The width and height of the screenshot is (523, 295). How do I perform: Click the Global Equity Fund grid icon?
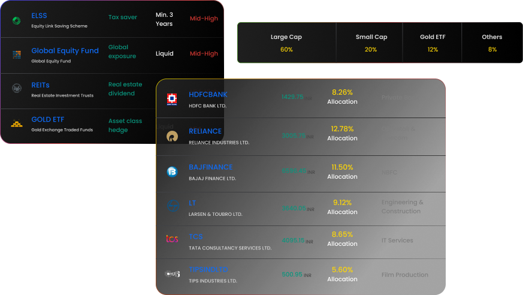click(x=17, y=55)
